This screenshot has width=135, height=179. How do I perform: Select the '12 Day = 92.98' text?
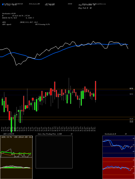tap(10, 5)
